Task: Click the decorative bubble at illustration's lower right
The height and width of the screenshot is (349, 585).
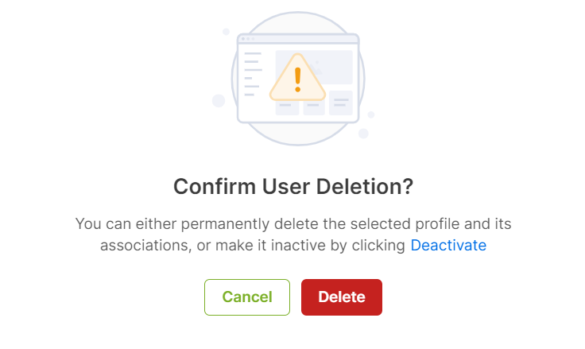Action: [363, 134]
